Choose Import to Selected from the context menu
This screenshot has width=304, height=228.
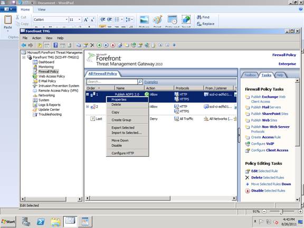point(127,133)
